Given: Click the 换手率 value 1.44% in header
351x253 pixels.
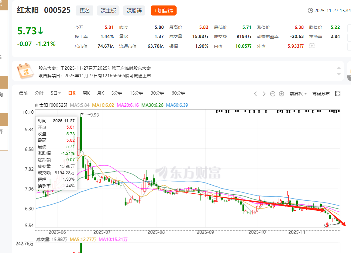Looking at the screenshot, I should coord(107,36).
